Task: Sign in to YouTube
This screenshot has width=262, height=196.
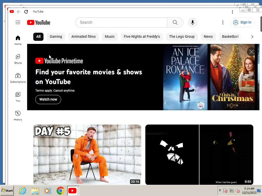Action: [x=243, y=22]
